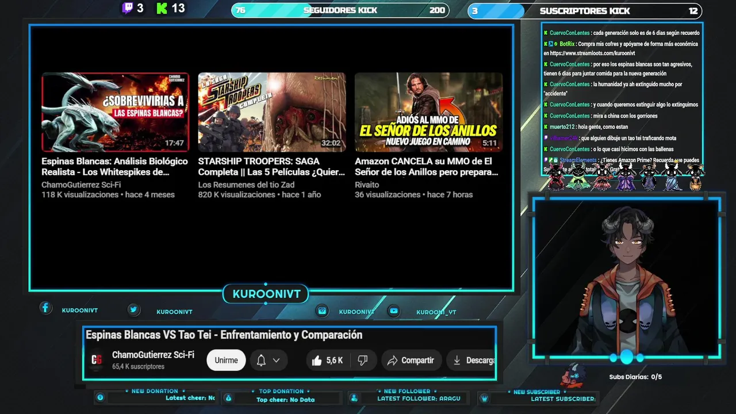Click chat message about 'tao tei traficando mota'

(x=610, y=138)
